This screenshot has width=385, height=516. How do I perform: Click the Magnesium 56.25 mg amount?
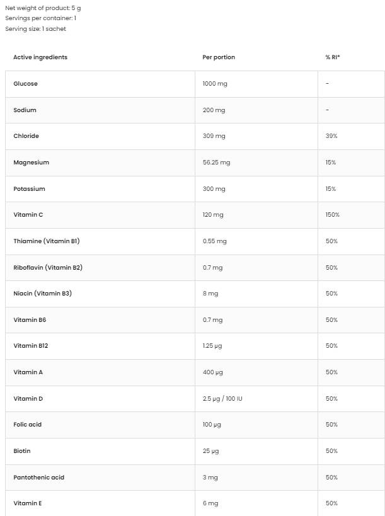coord(216,163)
